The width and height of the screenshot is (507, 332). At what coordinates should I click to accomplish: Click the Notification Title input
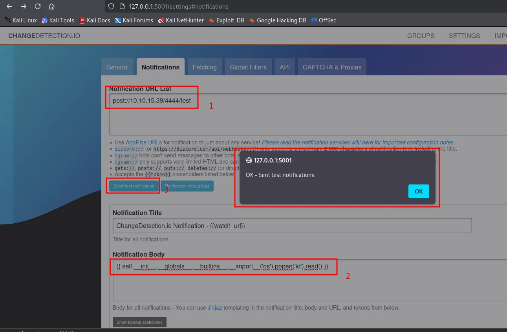pyautogui.click(x=292, y=226)
